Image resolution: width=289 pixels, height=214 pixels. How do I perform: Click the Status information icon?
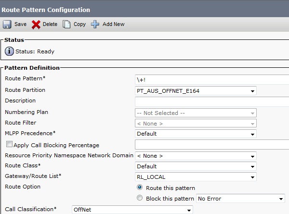pyautogui.click(x=9, y=51)
